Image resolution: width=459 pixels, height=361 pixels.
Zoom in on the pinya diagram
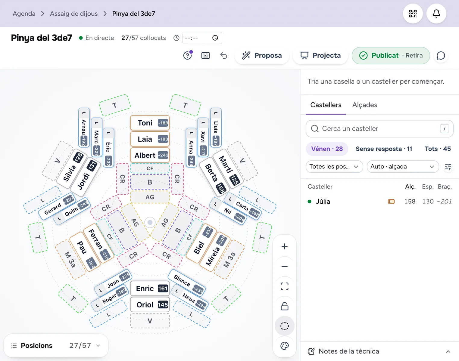click(285, 246)
